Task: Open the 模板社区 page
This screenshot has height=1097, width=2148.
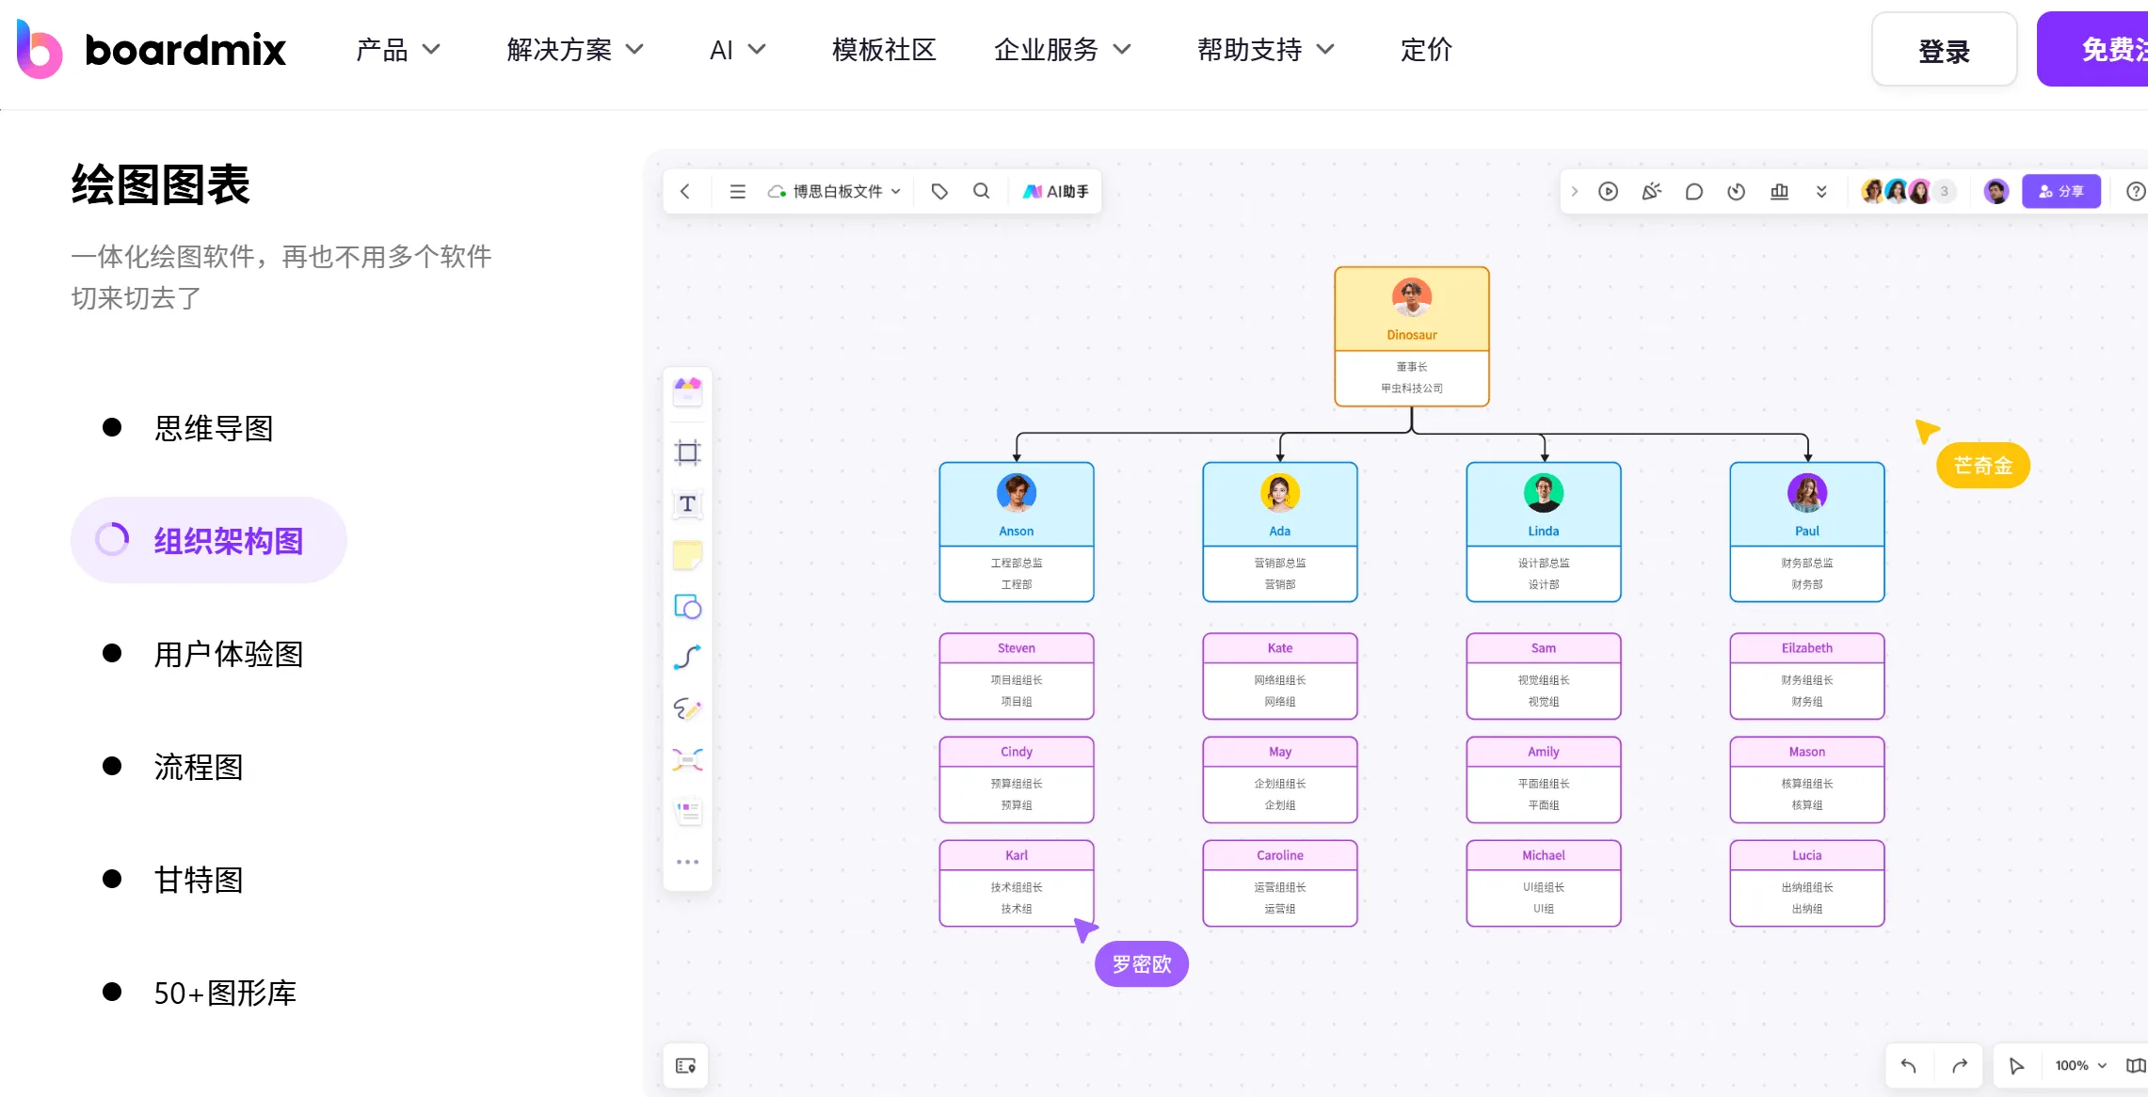Action: (x=883, y=49)
